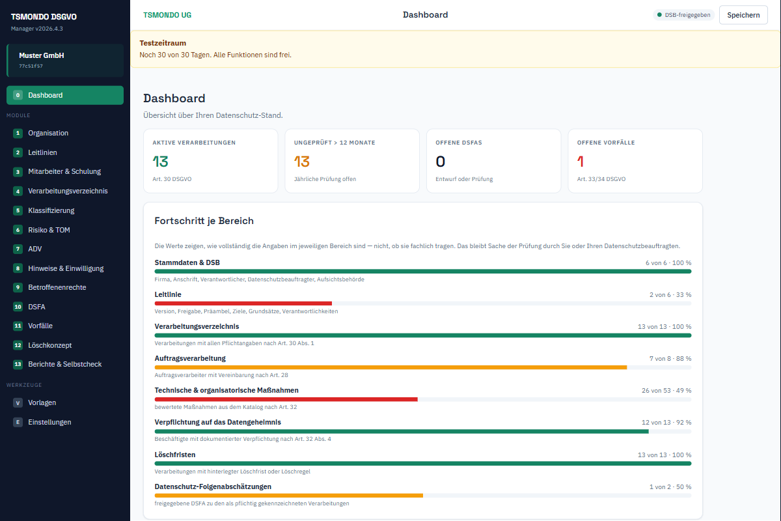
Task: Click the company ID 77c51f57
Action: click(31, 66)
